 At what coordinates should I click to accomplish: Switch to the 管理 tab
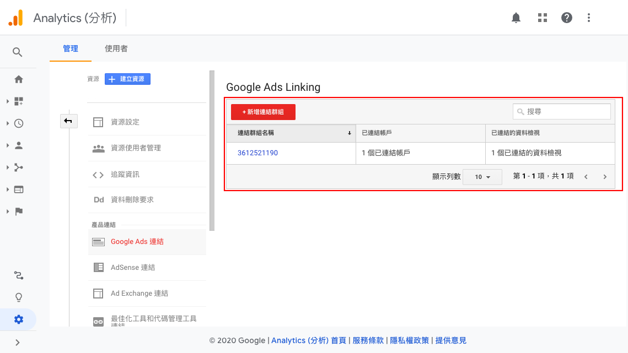(x=71, y=49)
